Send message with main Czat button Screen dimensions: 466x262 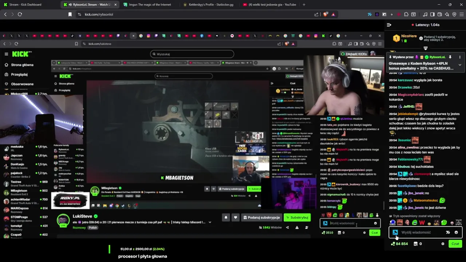455,244
